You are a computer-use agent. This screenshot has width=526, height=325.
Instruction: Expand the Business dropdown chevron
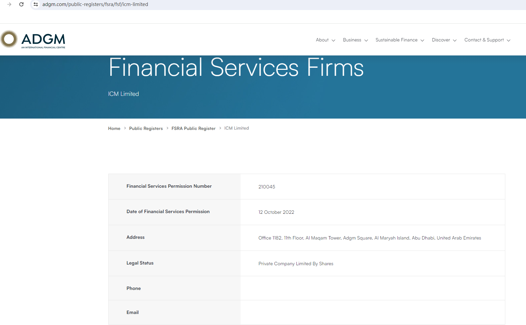(x=366, y=40)
